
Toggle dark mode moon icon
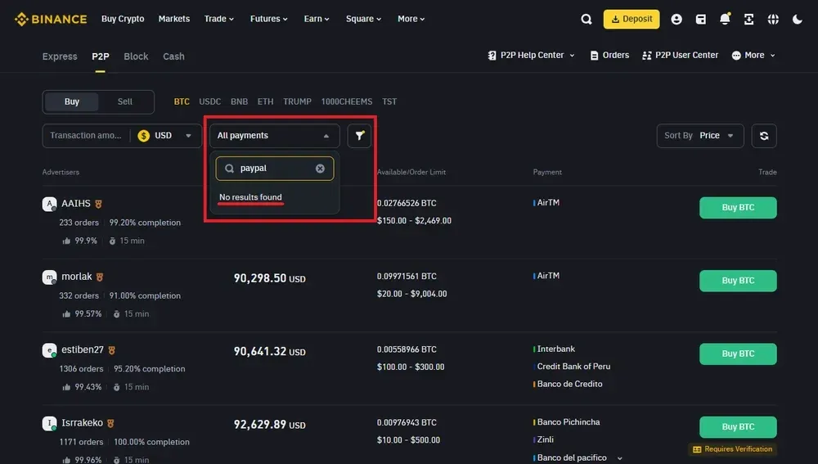797,20
